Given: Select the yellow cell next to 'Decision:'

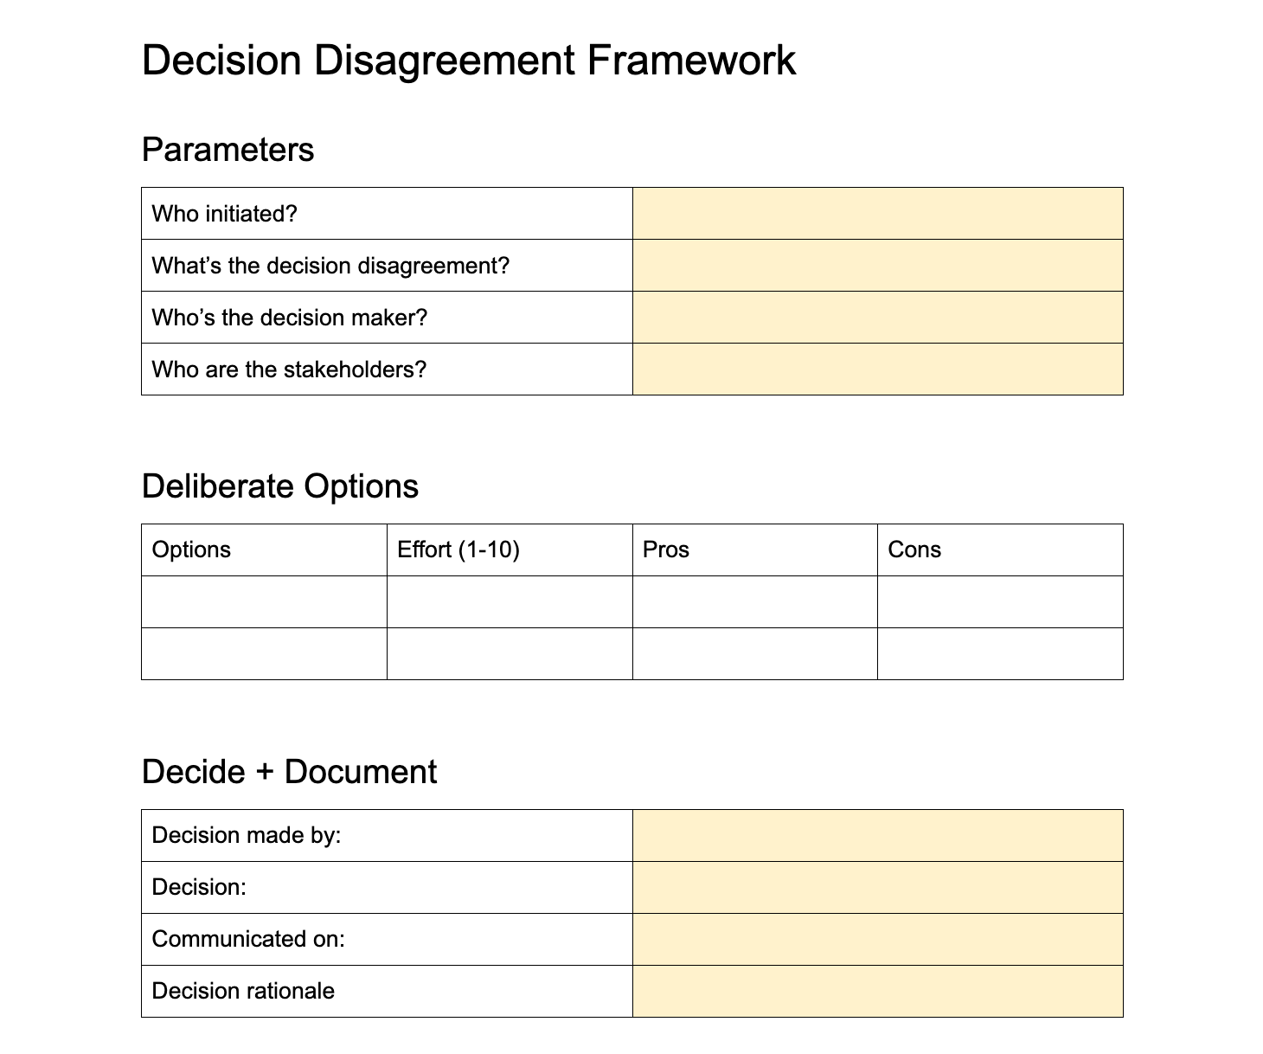Looking at the screenshot, I should [877, 888].
